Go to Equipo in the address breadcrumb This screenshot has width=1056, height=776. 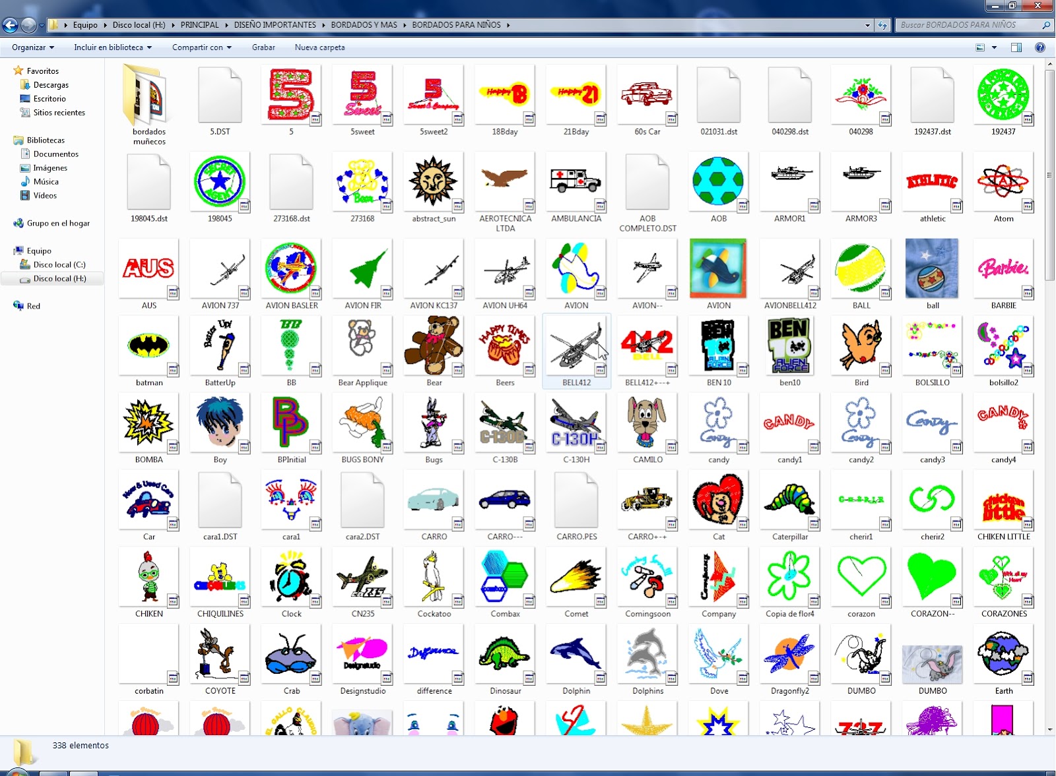point(85,25)
